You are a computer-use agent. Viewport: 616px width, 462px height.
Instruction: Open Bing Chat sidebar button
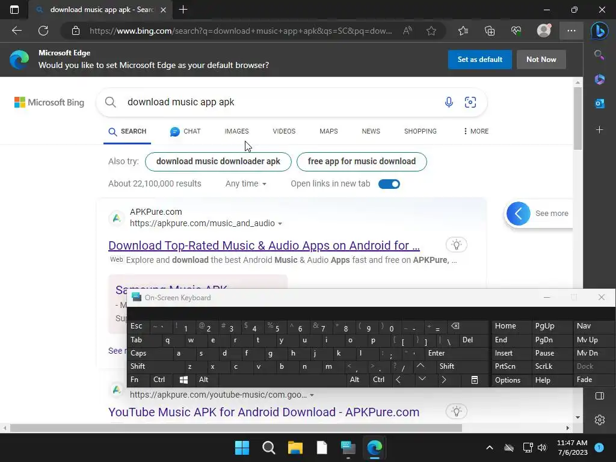pyautogui.click(x=600, y=31)
